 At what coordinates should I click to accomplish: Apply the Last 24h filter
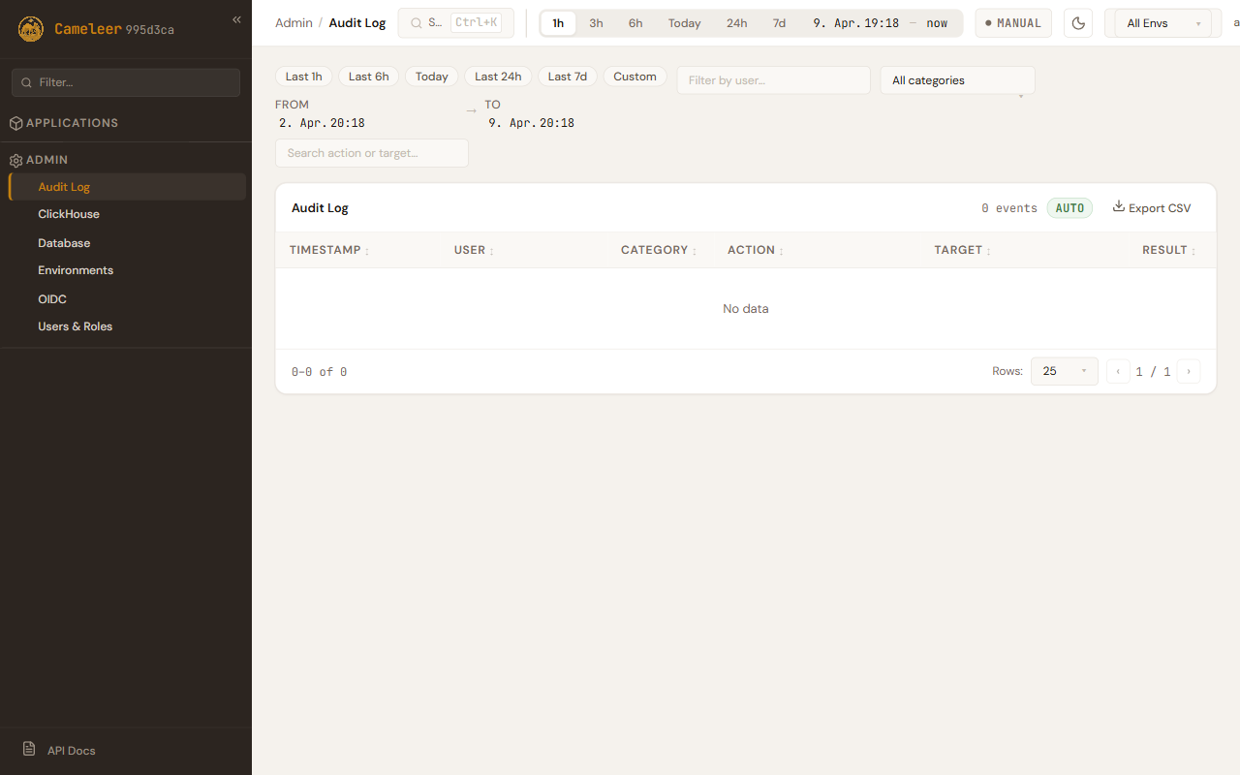pos(498,77)
